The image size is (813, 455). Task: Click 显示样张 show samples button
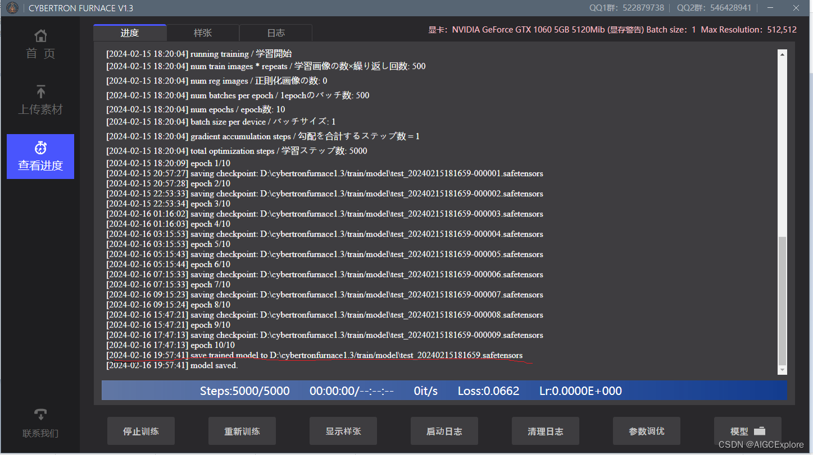(343, 431)
